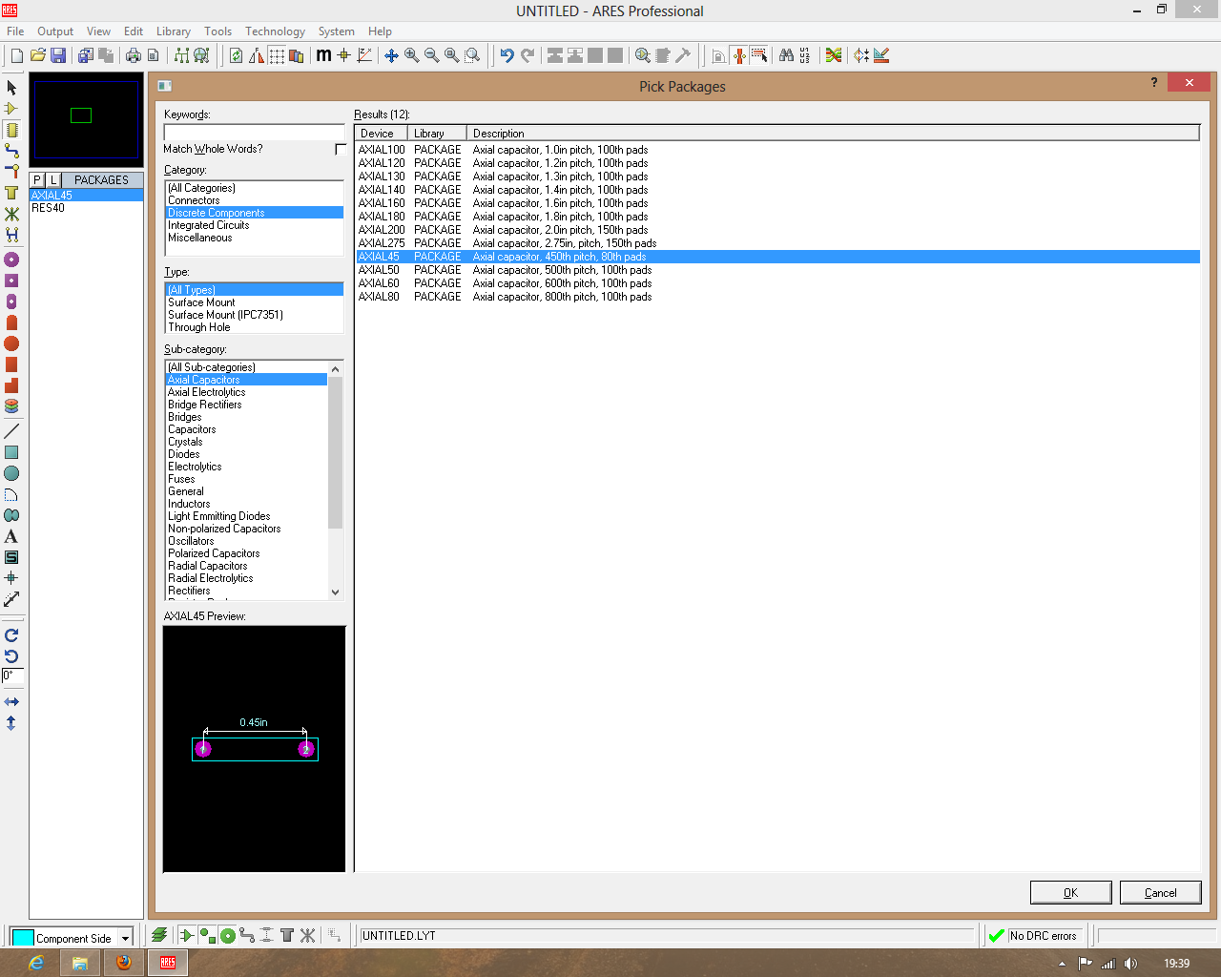
Task: Click the Open layout folder icon
Action: (x=38, y=55)
